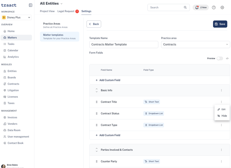This screenshot has height=168, width=231.
Task: Add Custom Field below Contract Type
Action: (108, 135)
